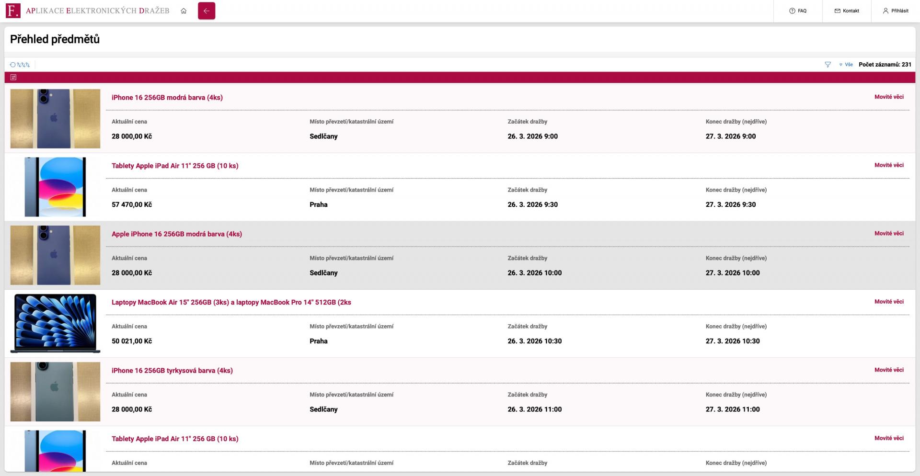
Task: Open first Tablety Apple iPad Air listing
Action: pos(175,166)
